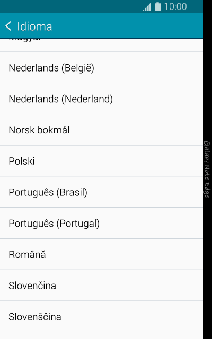Pick Norsk bokmål as language
Image resolution: width=212 pixels, height=339 pixels.
point(101,130)
